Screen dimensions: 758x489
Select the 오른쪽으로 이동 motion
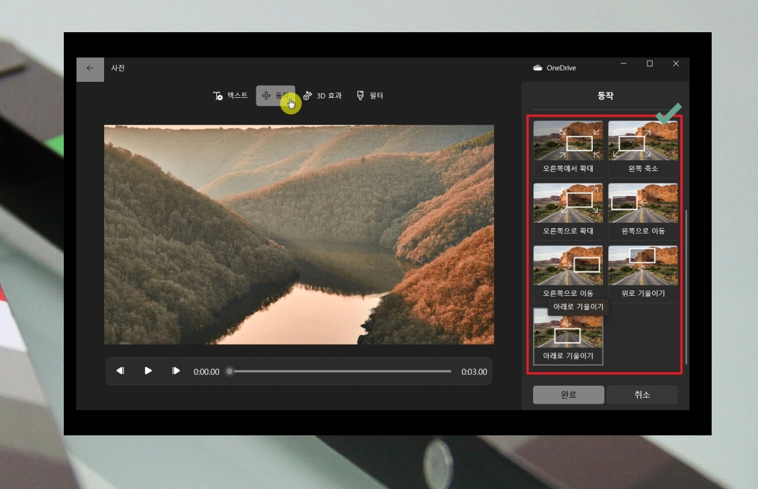pos(568,272)
